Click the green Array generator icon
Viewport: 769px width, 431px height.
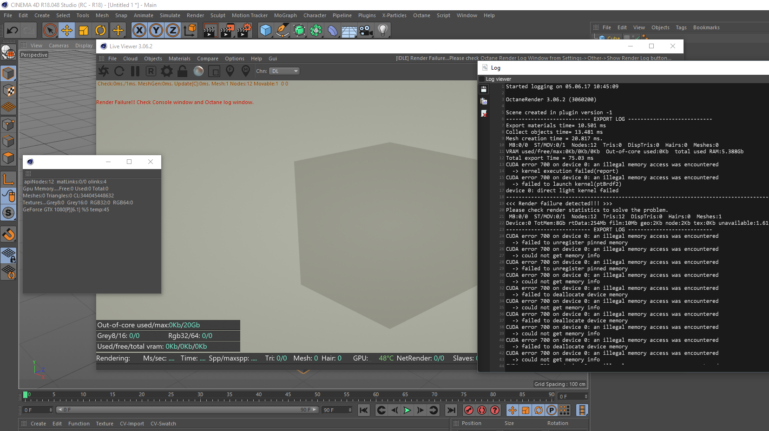(316, 31)
